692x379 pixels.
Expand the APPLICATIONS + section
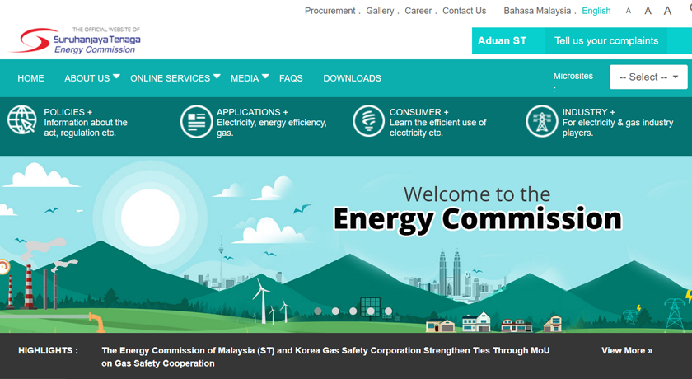click(x=252, y=112)
